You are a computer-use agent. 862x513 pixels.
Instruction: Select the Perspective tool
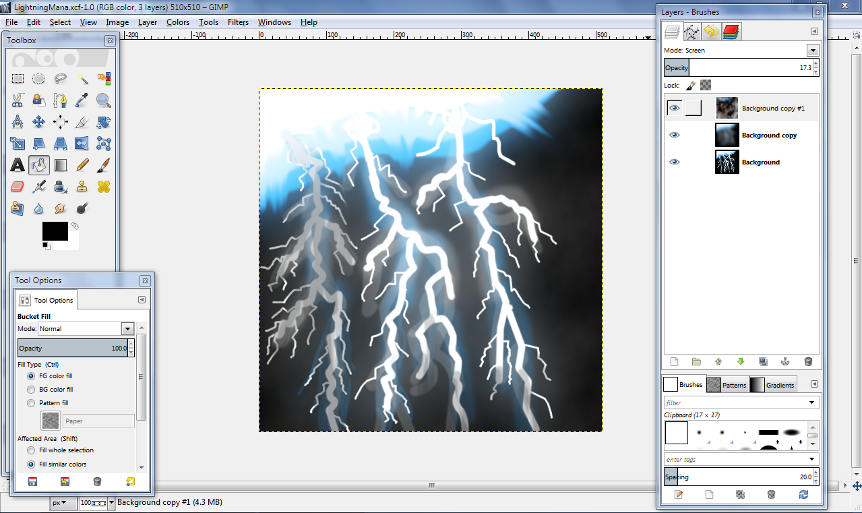[61, 144]
